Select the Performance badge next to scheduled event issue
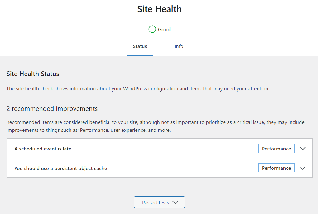Screen dimensions: 318x214 [x=276, y=149]
